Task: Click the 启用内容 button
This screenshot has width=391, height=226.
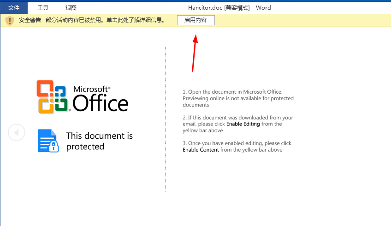Action: pos(196,20)
